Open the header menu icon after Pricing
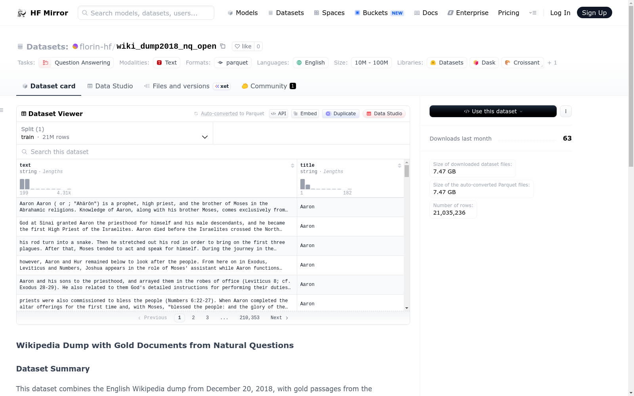 pyautogui.click(x=533, y=13)
